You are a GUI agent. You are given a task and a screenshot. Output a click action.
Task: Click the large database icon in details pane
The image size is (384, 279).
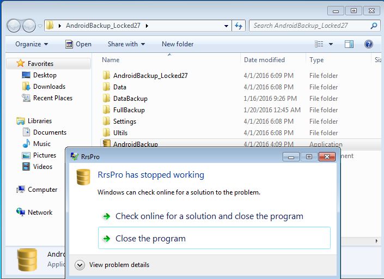coord(27,260)
